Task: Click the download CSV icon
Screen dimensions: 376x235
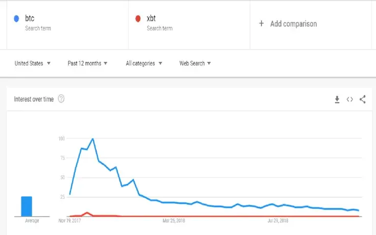Action: [x=337, y=100]
